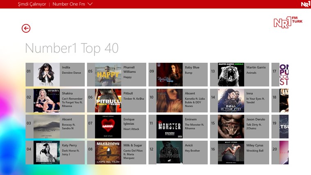Click the Number1 Top 40 heading
This screenshot has height=175, width=311.
[72, 48]
